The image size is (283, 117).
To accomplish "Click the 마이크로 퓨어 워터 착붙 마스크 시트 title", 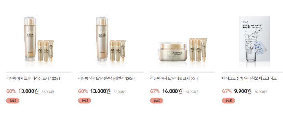I will tap(249, 79).
